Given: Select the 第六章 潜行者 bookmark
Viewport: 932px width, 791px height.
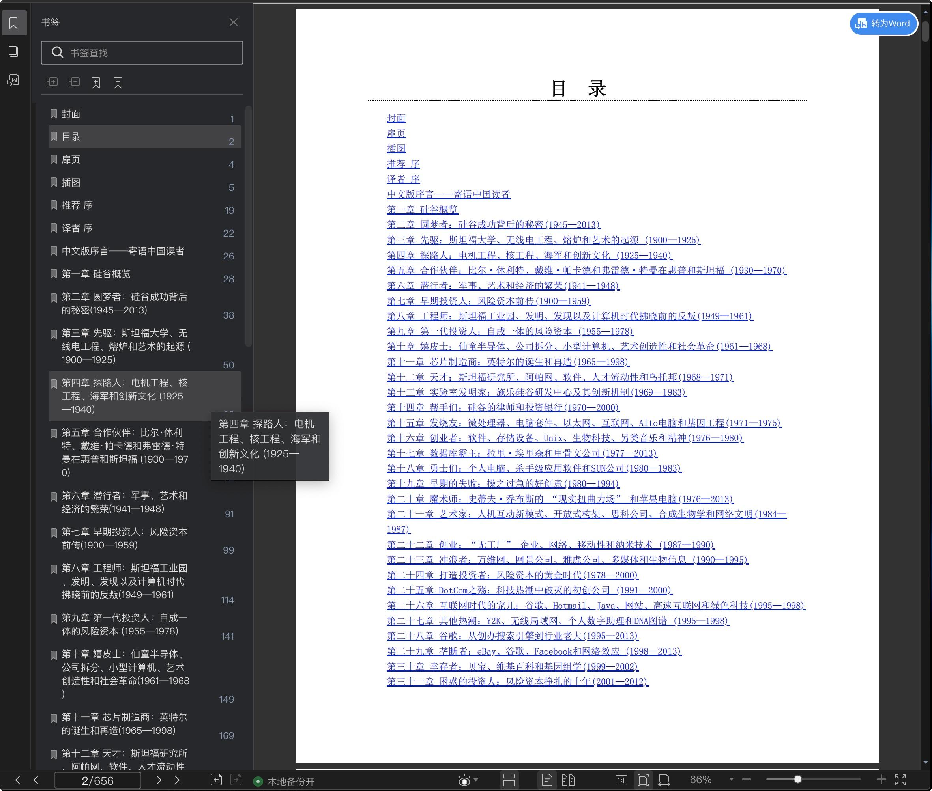Looking at the screenshot, I should point(144,502).
